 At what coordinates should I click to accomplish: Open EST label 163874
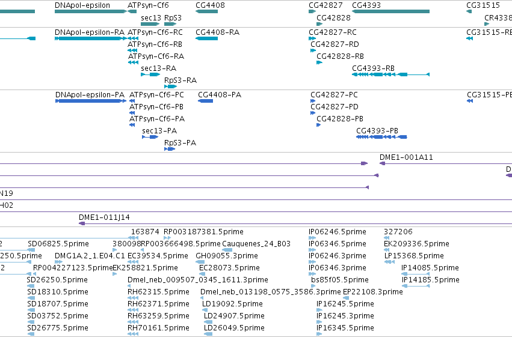145,232
